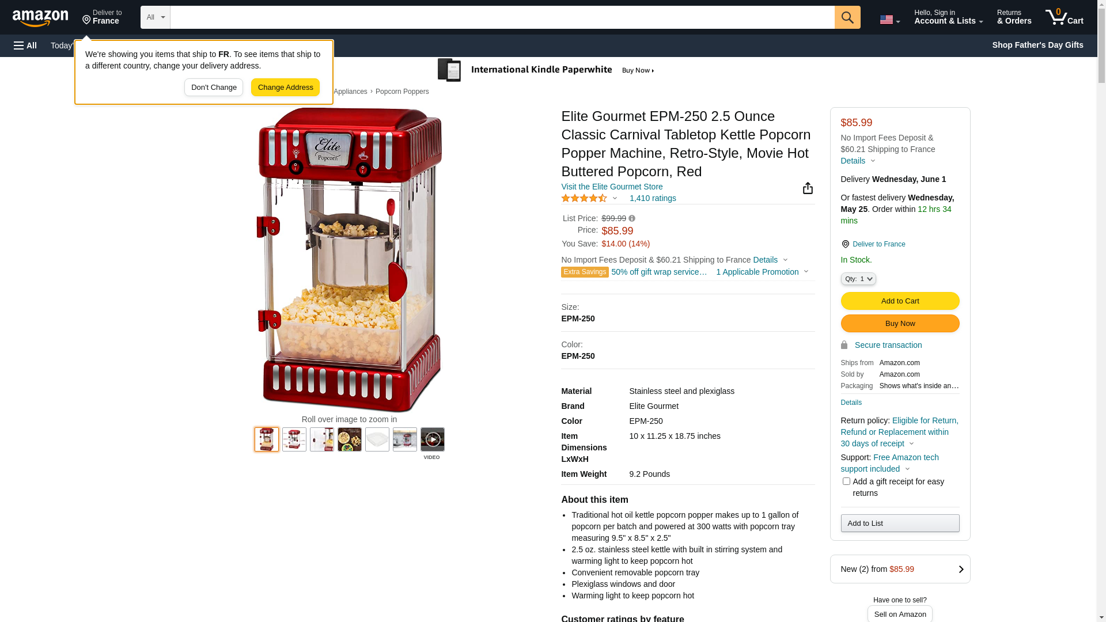Click the Amazon logo
The image size is (1106, 622).
point(40,18)
